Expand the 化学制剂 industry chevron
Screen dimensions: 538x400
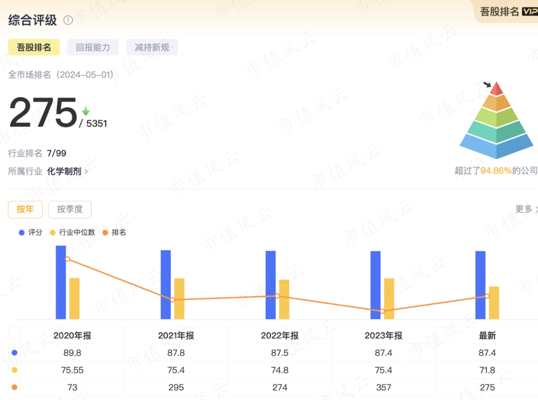tap(86, 171)
